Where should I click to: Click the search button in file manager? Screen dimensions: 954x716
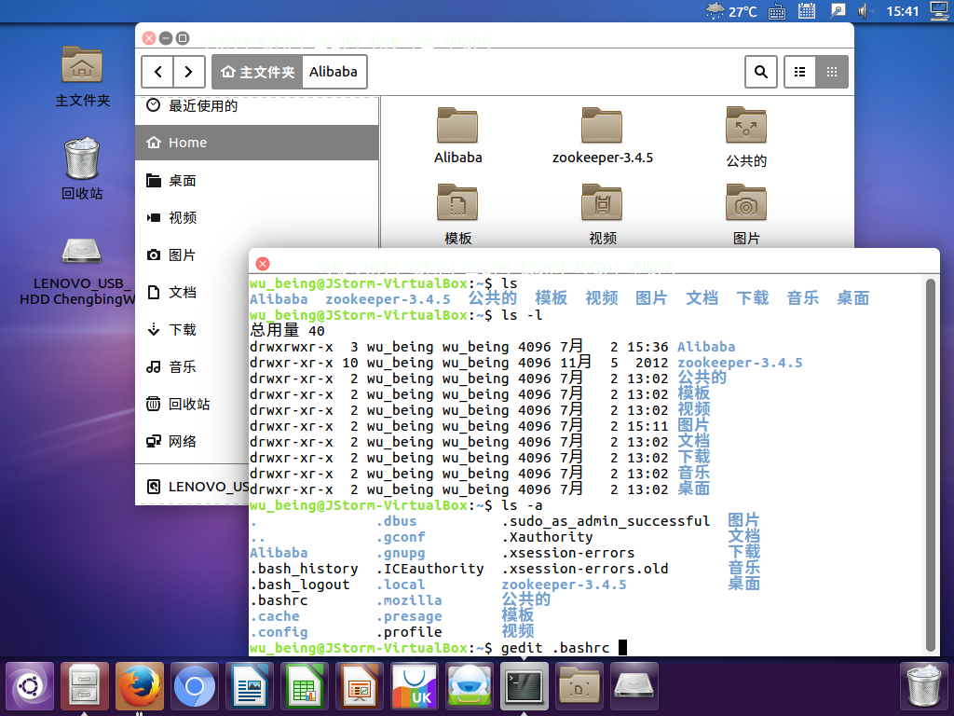[x=761, y=72]
